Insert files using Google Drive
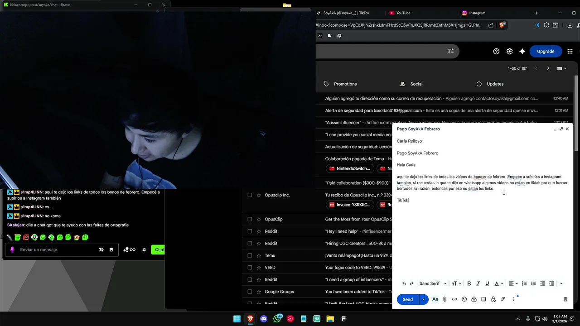The height and width of the screenshot is (326, 580). tap(474, 299)
